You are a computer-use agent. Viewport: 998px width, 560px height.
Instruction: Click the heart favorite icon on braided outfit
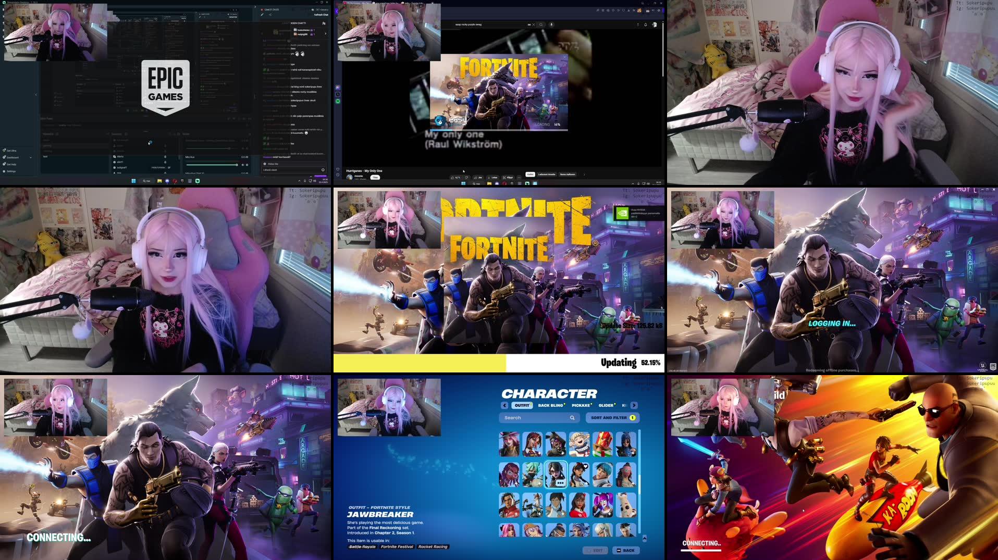[585, 466]
